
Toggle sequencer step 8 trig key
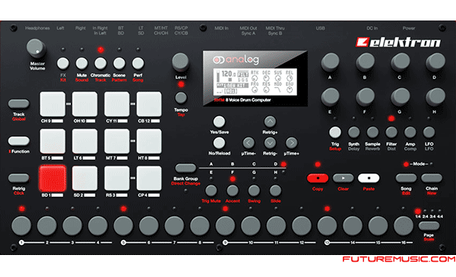point(200,225)
